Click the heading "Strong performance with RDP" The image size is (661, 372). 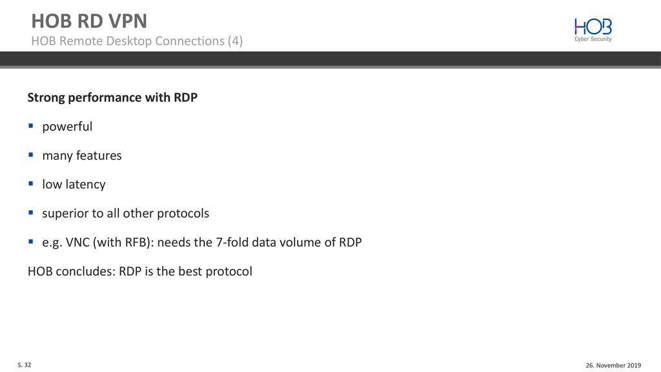pos(112,98)
